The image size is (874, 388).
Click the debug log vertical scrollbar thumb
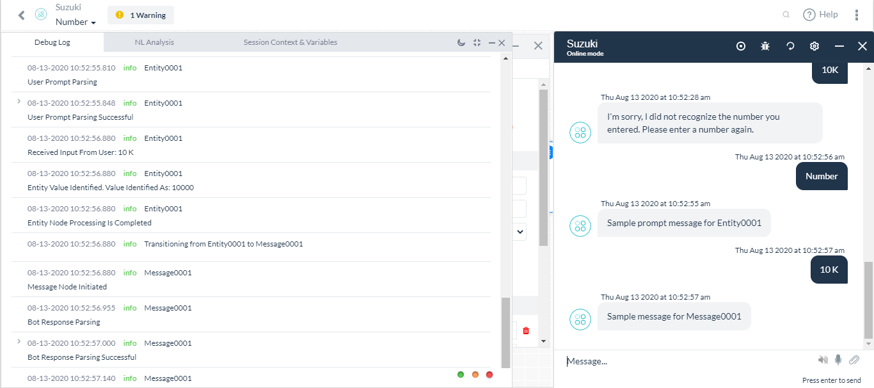pos(505,333)
